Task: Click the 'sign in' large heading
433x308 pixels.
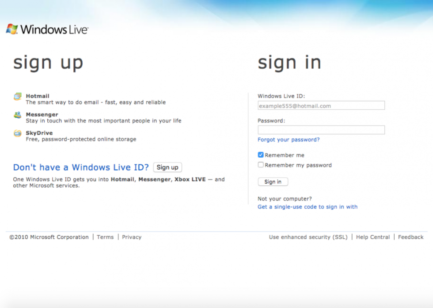Action: tap(289, 63)
